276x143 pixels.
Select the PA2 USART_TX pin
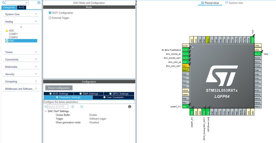[186, 107]
